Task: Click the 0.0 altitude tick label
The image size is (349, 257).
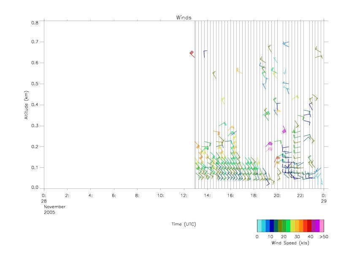Action: pos(35,188)
